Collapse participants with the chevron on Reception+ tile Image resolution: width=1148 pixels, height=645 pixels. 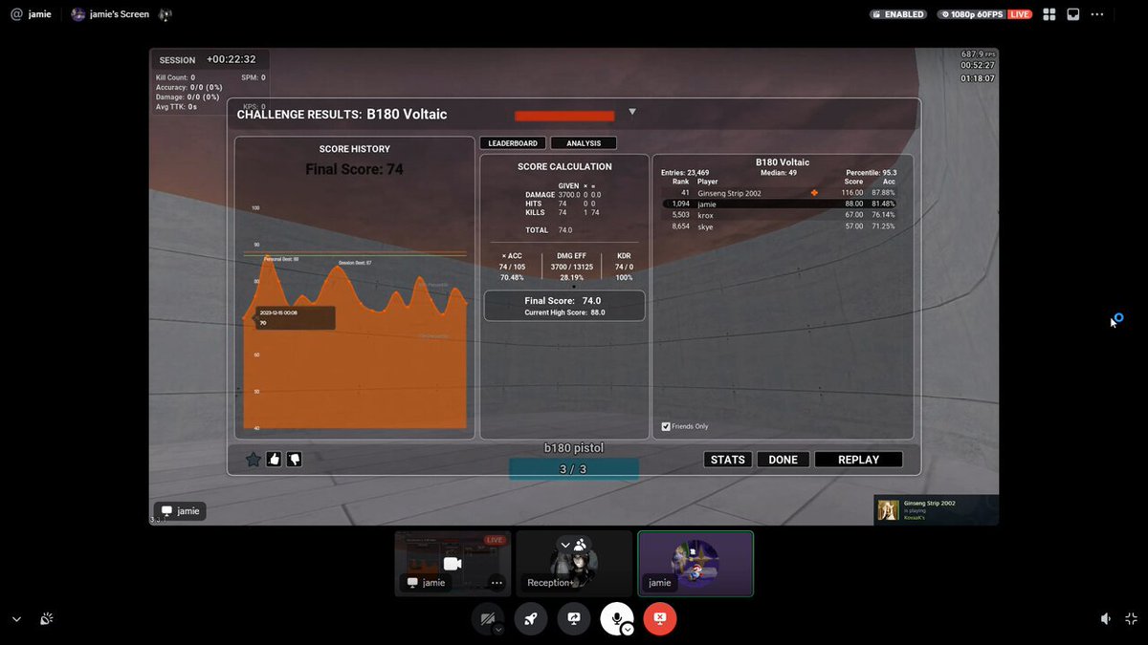[565, 545]
